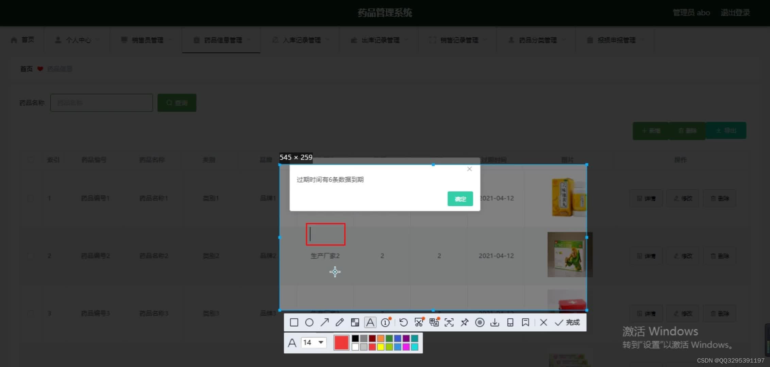
Task: Pick the white color swatch
Action: click(x=355, y=347)
